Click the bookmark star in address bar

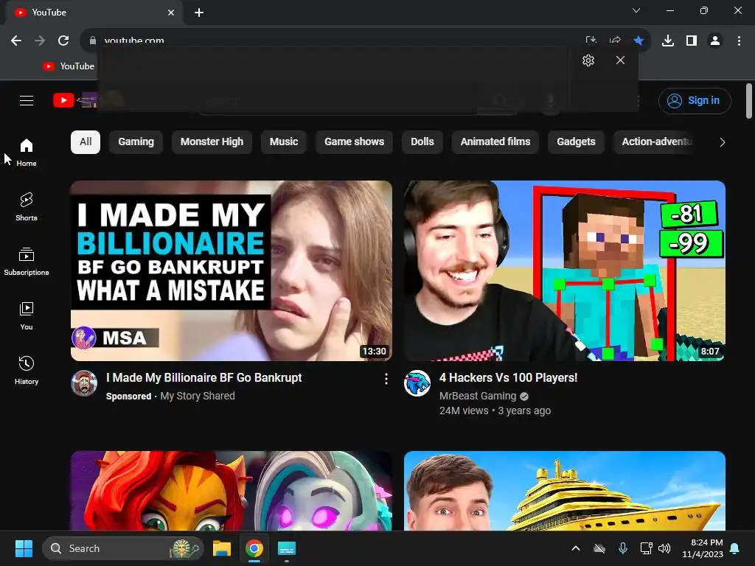click(639, 41)
